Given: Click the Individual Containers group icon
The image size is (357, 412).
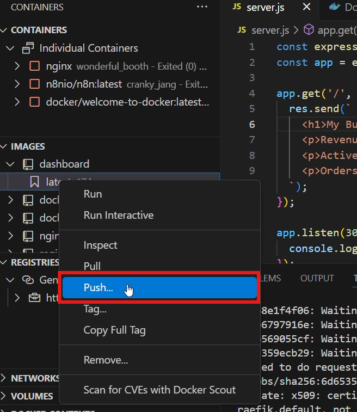Looking at the screenshot, I should click(28, 48).
